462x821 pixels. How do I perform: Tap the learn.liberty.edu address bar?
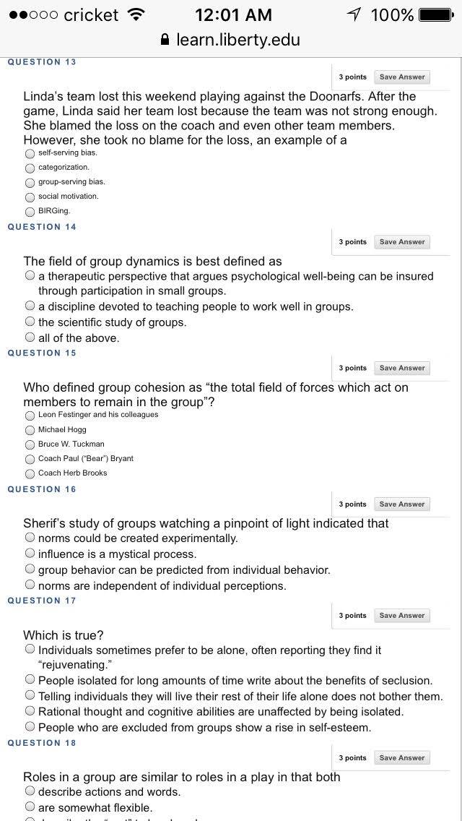pyautogui.click(x=231, y=40)
